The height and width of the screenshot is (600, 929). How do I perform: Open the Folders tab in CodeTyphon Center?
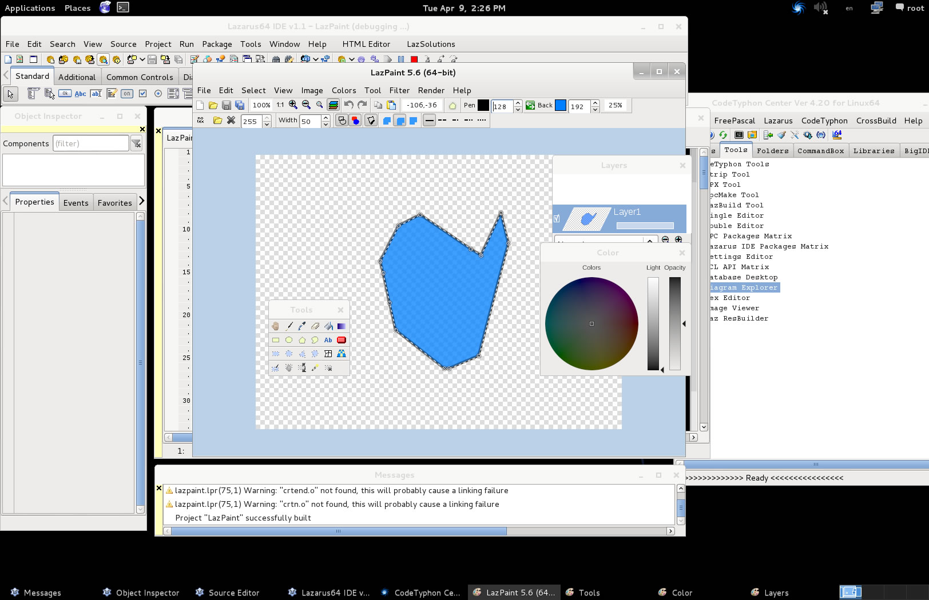[772, 151]
